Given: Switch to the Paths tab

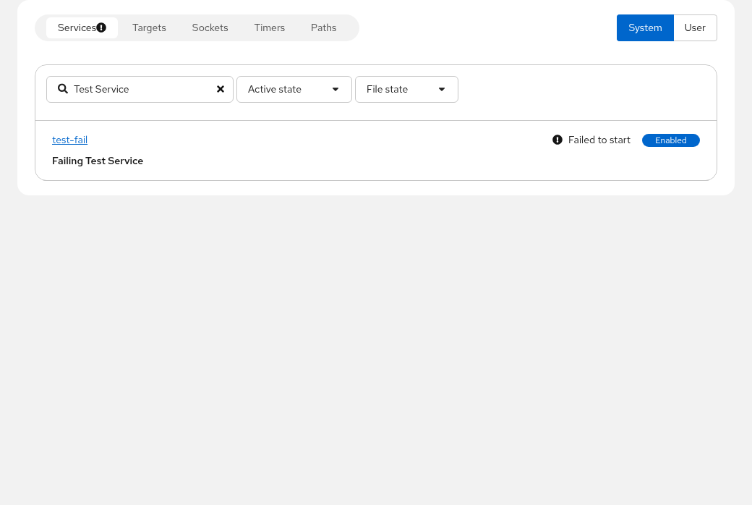Looking at the screenshot, I should [x=324, y=27].
